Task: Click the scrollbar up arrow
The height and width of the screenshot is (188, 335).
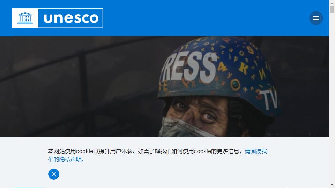Action: click(x=332, y=2)
